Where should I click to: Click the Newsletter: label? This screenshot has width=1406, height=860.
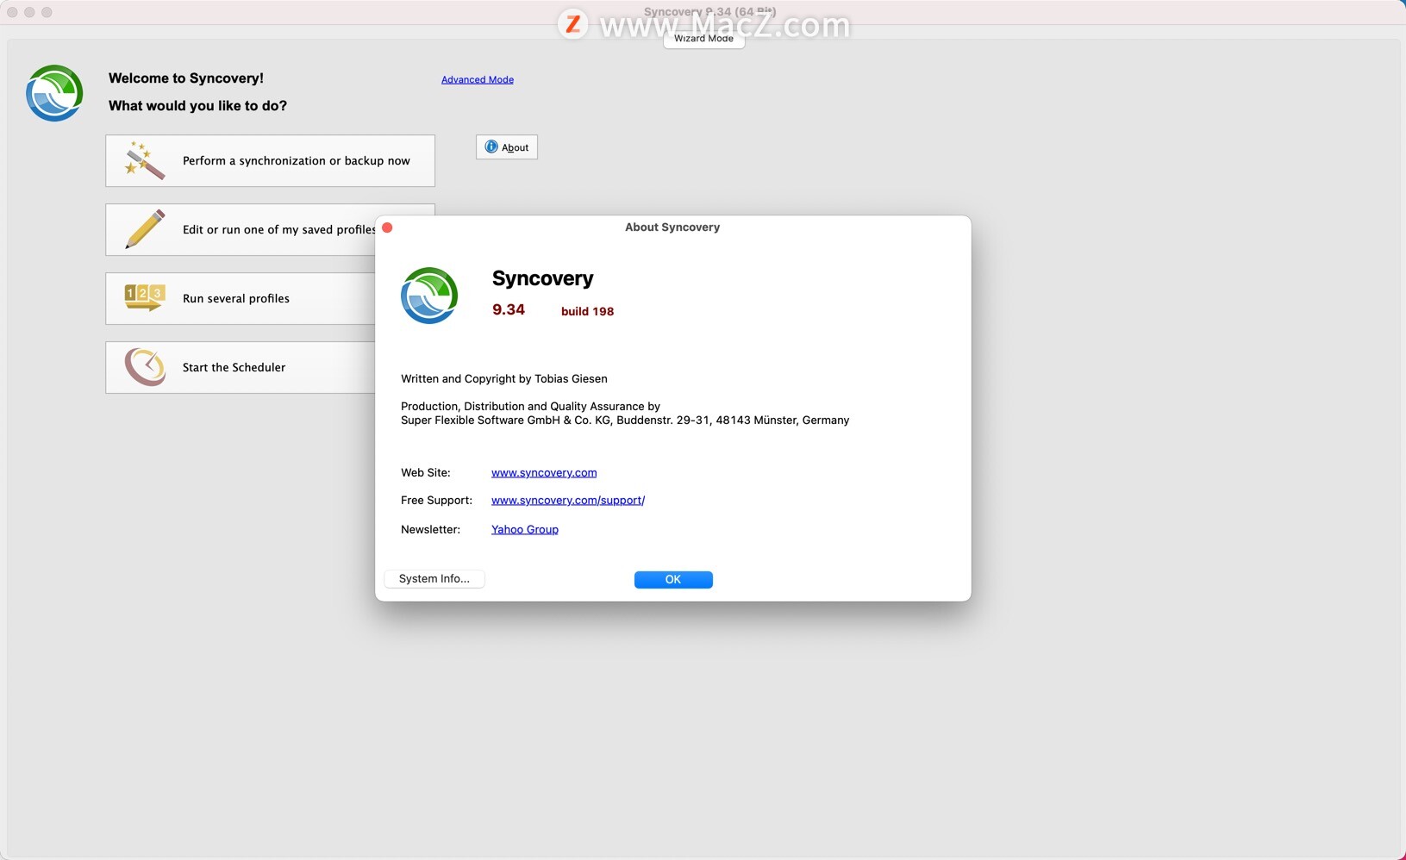pyautogui.click(x=430, y=529)
